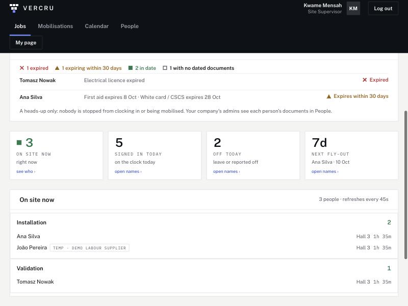
Task: Open names for Next Fly-out
Action: point(325,171)
